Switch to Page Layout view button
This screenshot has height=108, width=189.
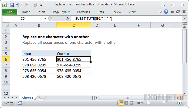pyautogui.click(x=126, y=103)
